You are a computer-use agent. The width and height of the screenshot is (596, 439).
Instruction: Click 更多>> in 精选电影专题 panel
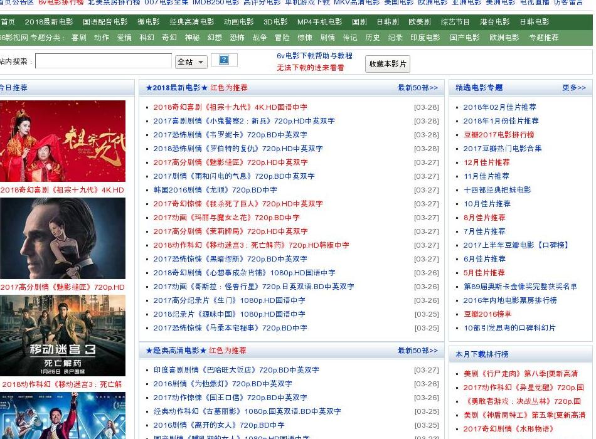(574, 88)
